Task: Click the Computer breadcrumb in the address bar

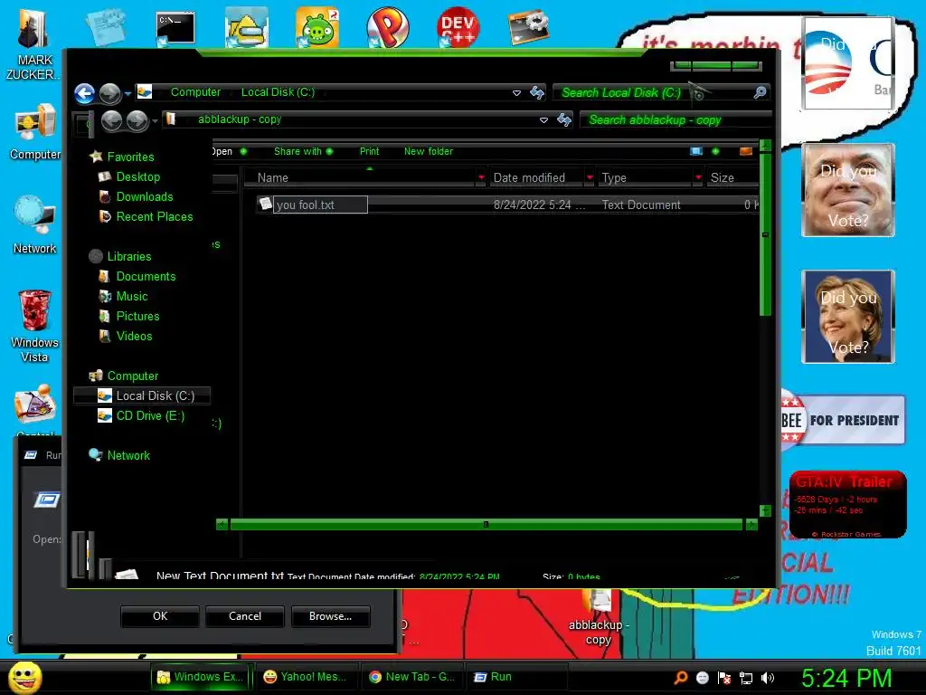Action: click(x=195, y=92)
